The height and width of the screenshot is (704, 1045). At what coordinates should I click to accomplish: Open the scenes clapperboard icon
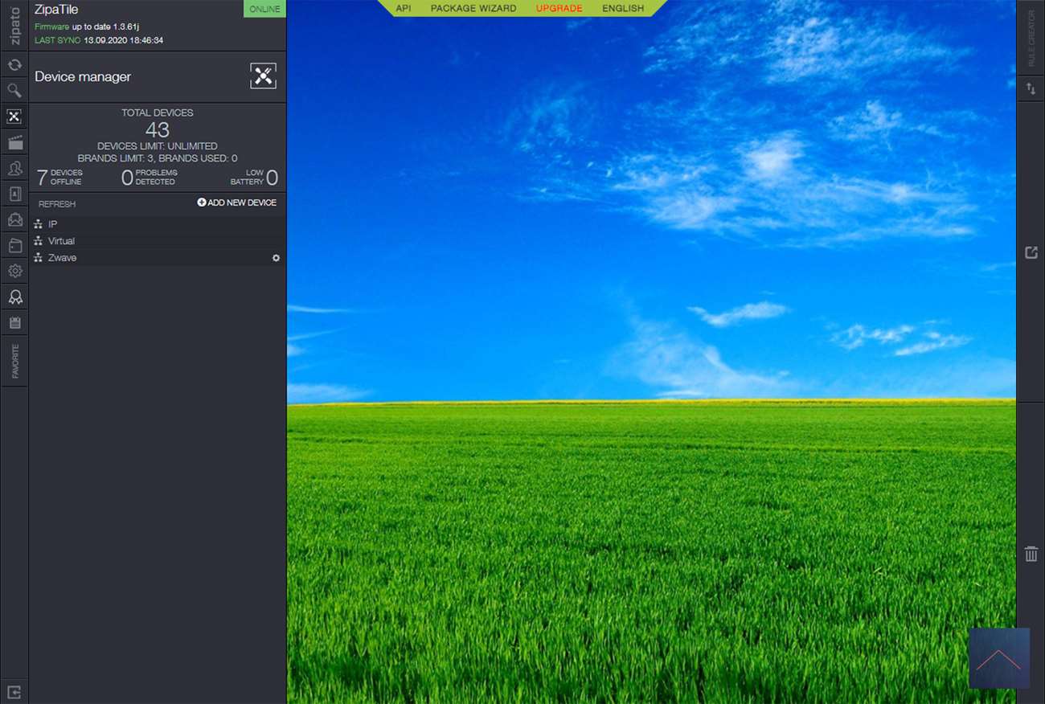14,143
